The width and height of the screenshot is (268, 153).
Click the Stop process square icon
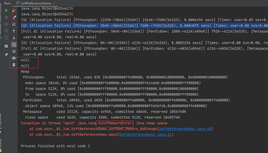pyautogui.click(x=6, y=17)
